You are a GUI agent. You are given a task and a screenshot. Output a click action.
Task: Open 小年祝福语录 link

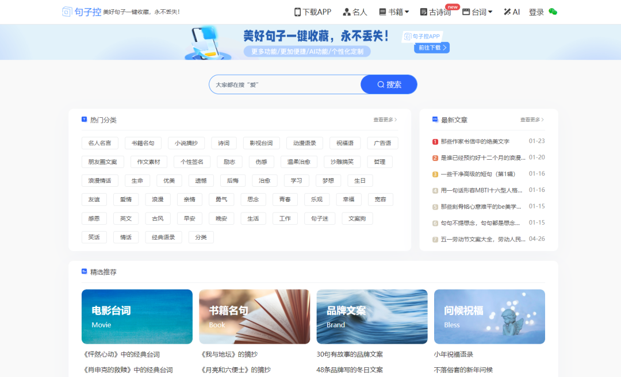pyautogui.click(x=454, y=355)
